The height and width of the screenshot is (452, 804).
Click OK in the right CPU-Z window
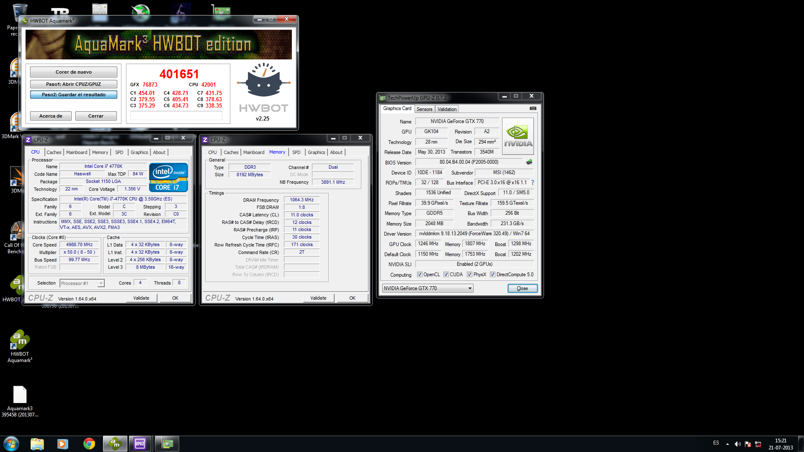353,298
